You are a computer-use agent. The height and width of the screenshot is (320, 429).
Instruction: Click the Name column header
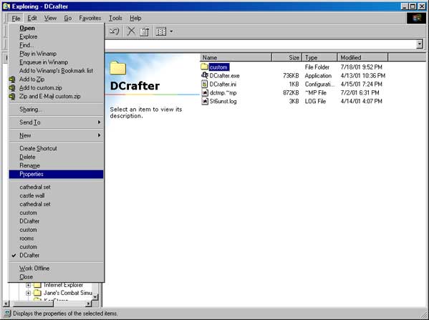(236, 57)
